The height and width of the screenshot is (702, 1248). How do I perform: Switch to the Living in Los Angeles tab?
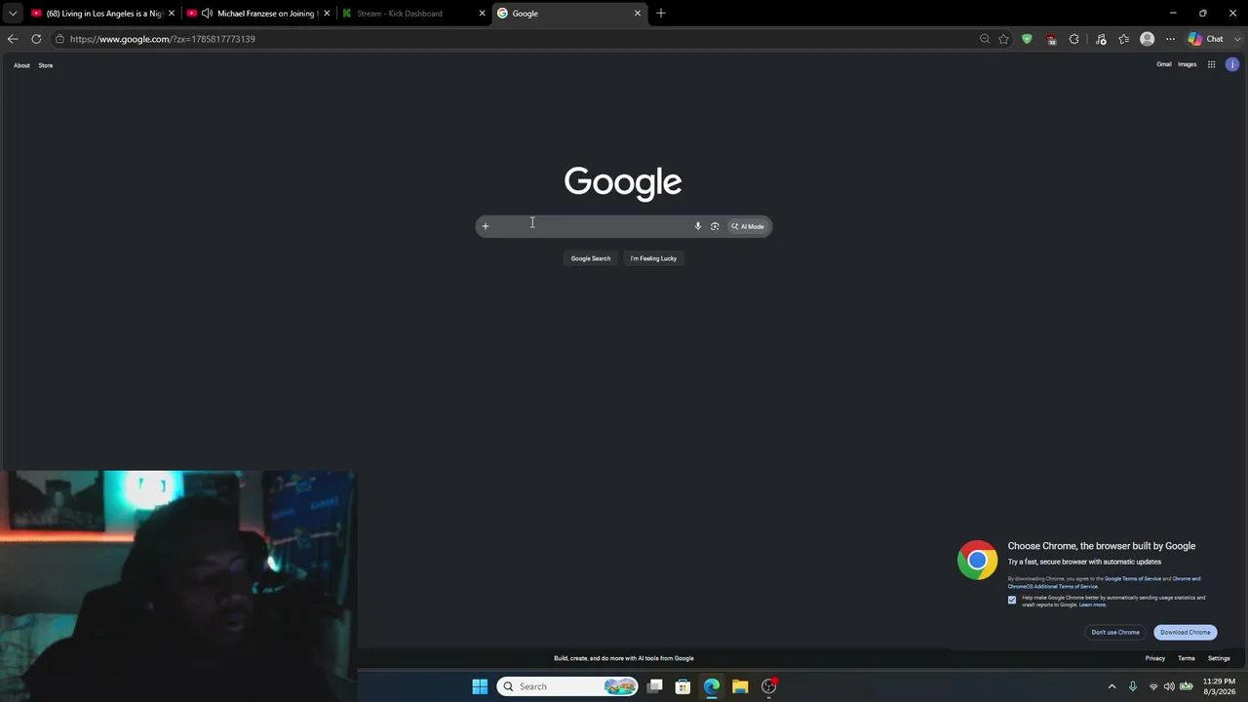click(x=104, y=14)
